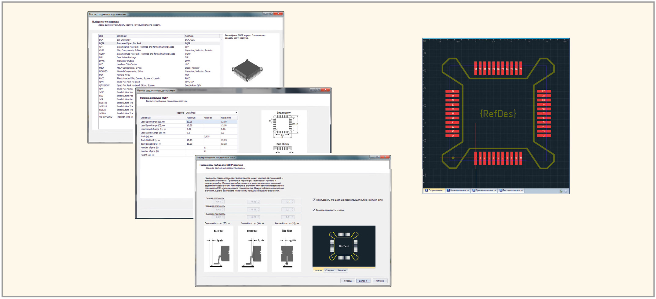The height and width of the screenshot is (299, 656).
Task: Switch to Средняя preview tab
Action: click(330, 270)
